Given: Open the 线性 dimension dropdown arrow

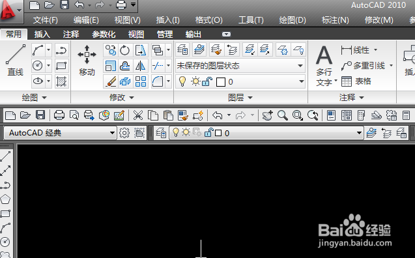Looking at the screenshot, I should tap(375, 50).
